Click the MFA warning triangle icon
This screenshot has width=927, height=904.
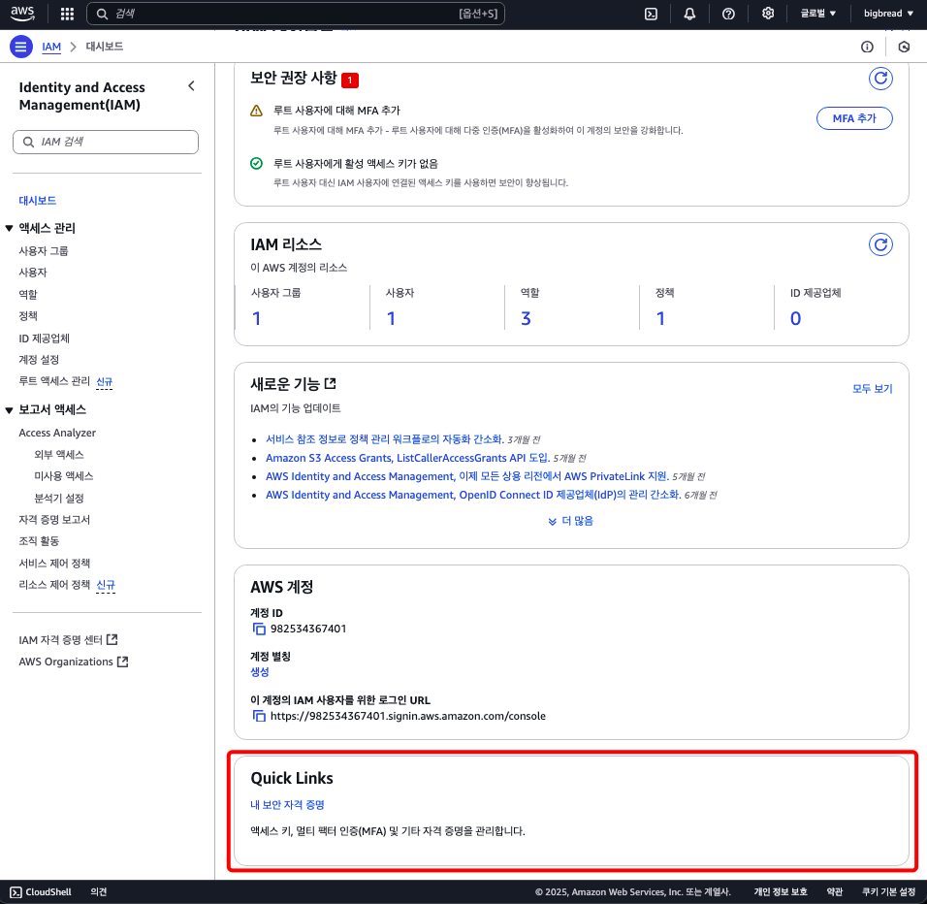pyautogui.click(x=256, y=111)
